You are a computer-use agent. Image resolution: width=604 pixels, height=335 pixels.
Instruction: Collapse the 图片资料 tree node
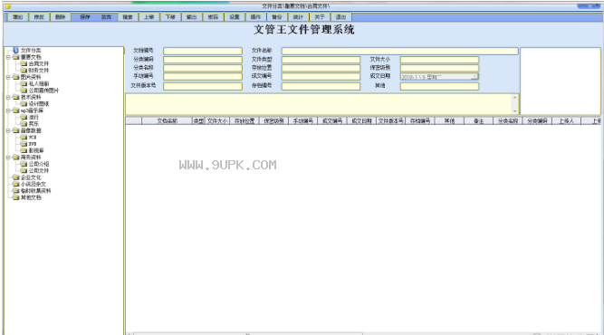(x=8, y=77)
